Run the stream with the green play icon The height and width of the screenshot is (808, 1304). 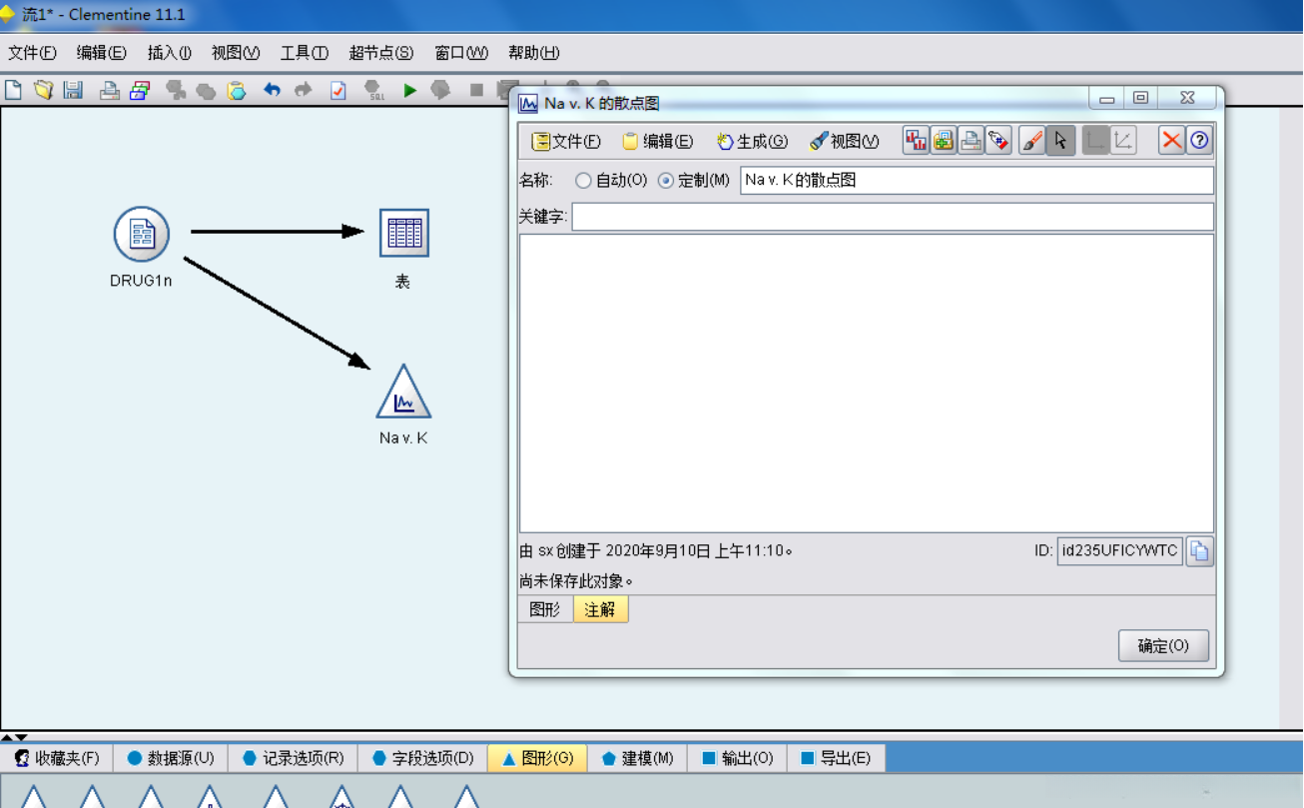pos(409,90)
